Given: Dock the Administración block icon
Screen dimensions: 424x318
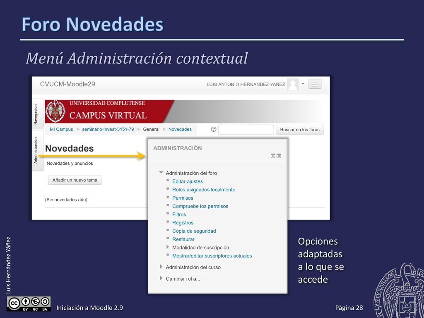Looking at the screenshot, I should 273,156.
